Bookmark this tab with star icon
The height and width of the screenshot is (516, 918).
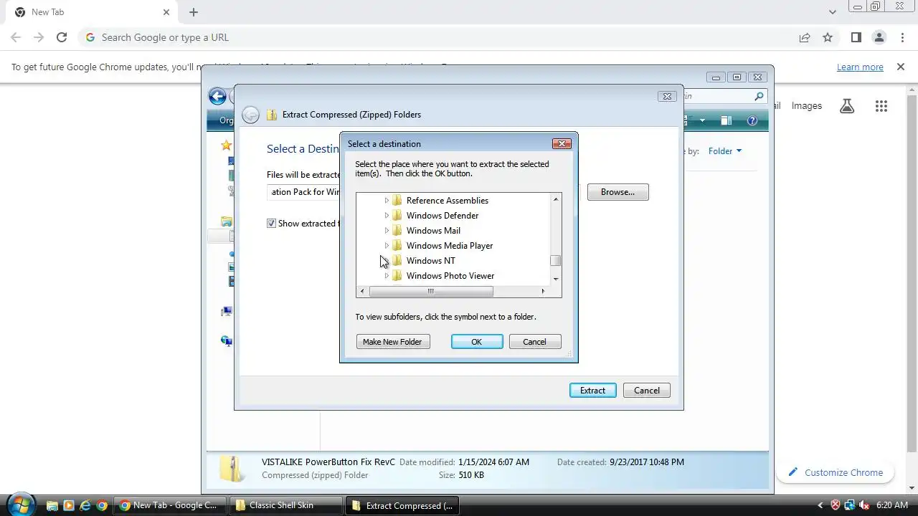[x=828, y=37]
